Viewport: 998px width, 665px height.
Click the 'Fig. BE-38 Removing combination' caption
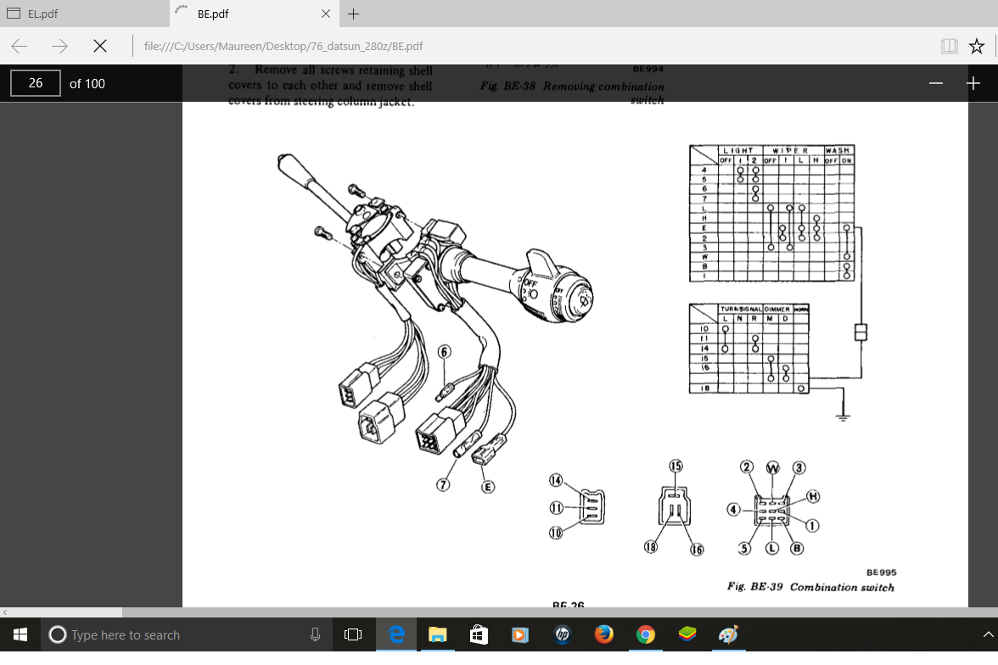coord(572,86)
